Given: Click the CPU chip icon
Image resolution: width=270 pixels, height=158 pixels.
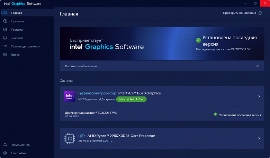Looking at the screenshot, I should pos(70,138).
